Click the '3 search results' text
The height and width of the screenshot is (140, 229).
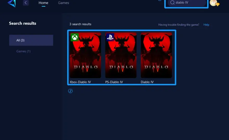pos(80,24)
